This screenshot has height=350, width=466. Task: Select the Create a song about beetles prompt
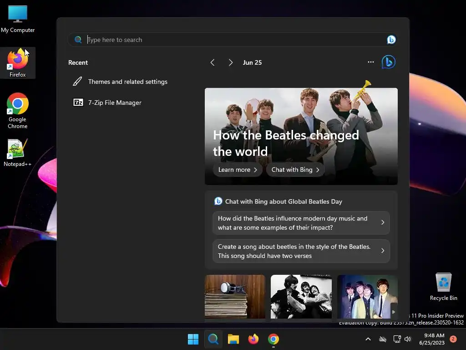(x=301, y=251)
